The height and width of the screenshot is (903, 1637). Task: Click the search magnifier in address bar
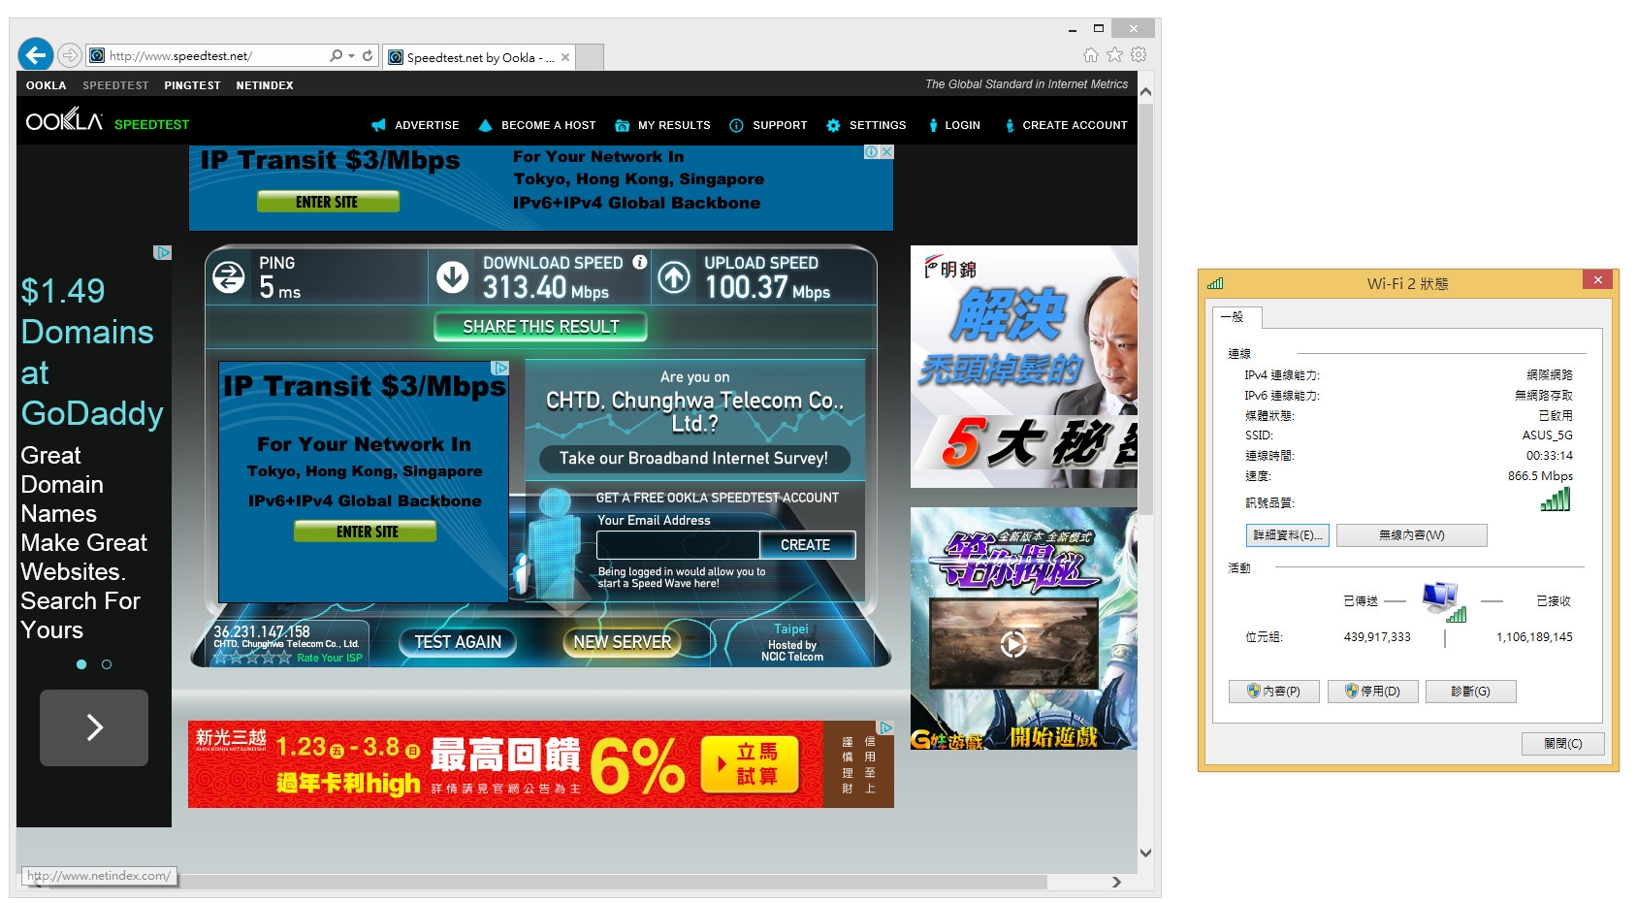(336, 56)
